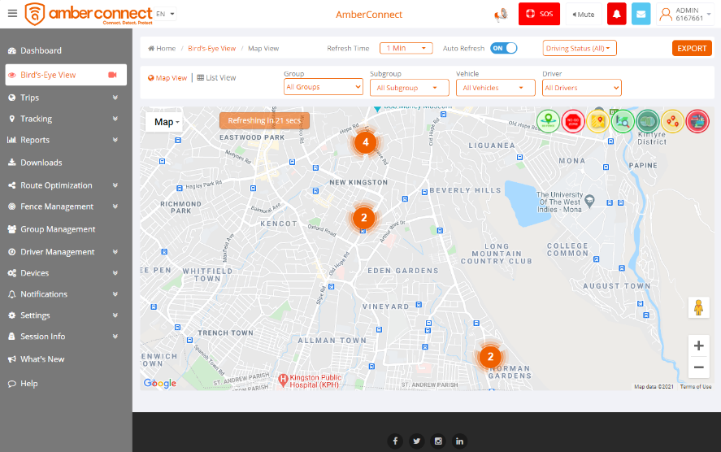721x452 pixels.
Task: Open Downloads in the sidebar
Action: click(63, 163)
